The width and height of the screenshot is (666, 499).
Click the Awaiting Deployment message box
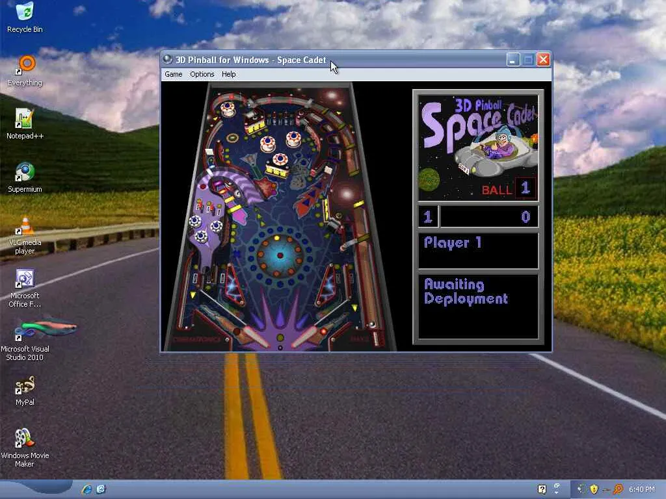(478, 307)
